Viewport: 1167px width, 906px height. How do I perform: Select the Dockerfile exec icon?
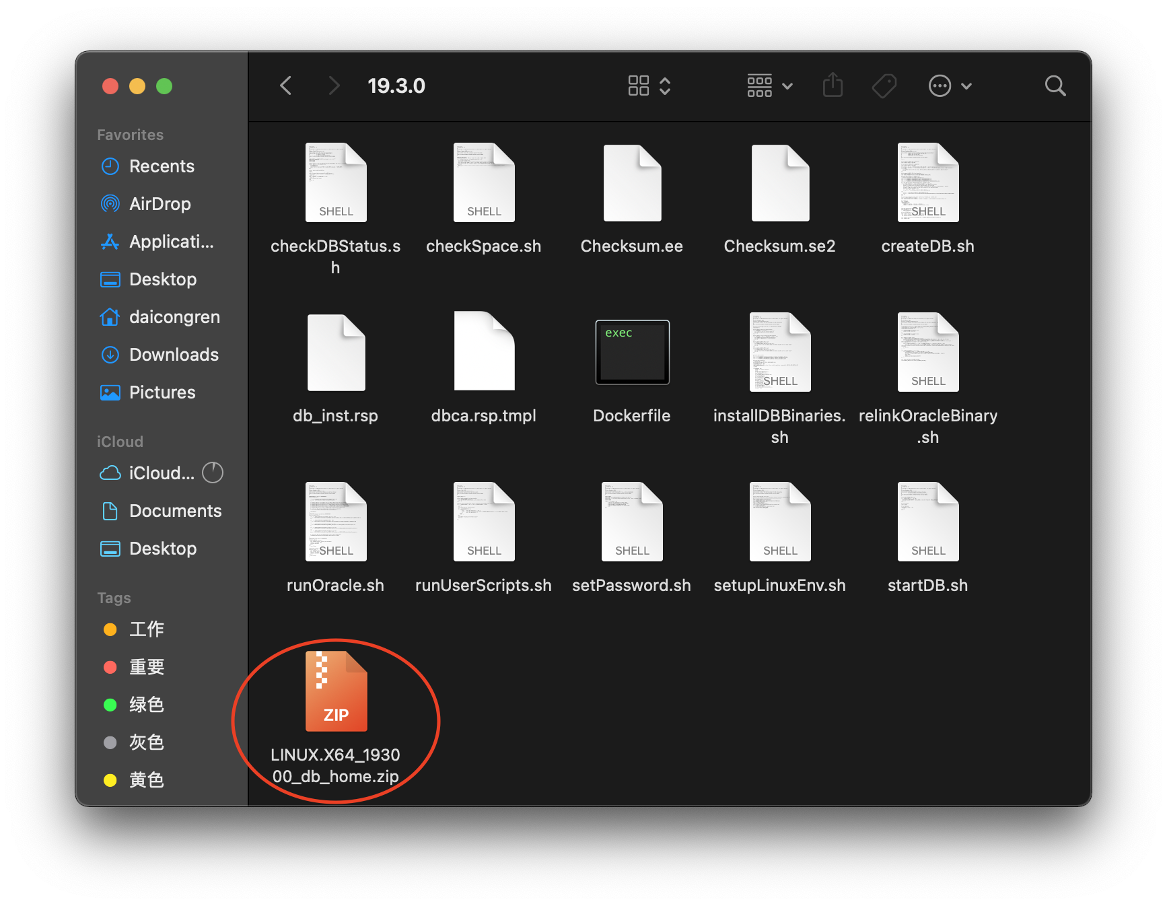coord(631,351)
